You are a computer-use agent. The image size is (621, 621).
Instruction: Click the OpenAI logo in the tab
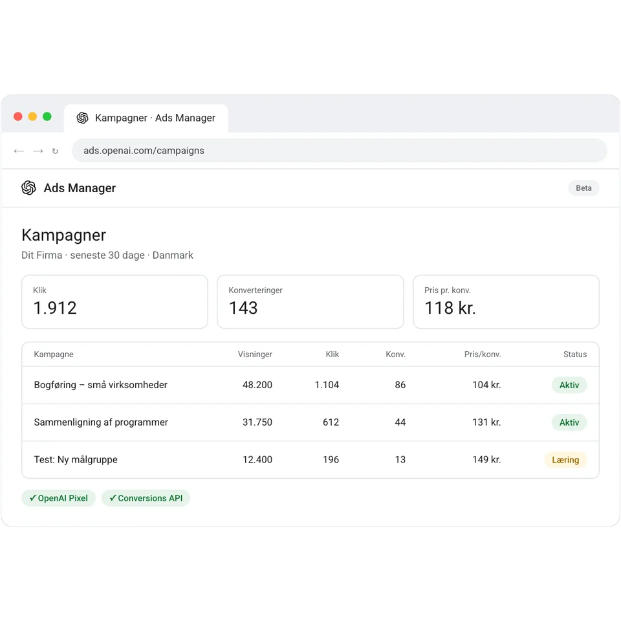tap(82, 118)
